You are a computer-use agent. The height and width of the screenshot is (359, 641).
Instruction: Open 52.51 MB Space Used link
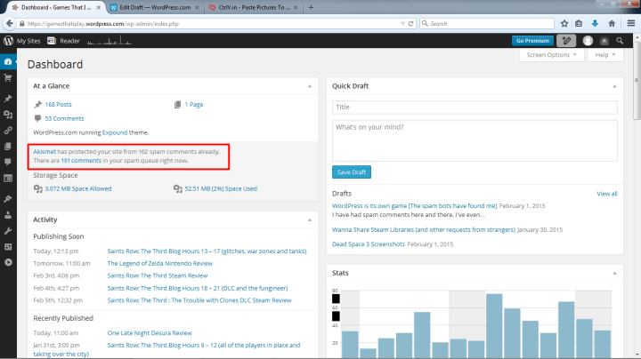pos(221,189)
